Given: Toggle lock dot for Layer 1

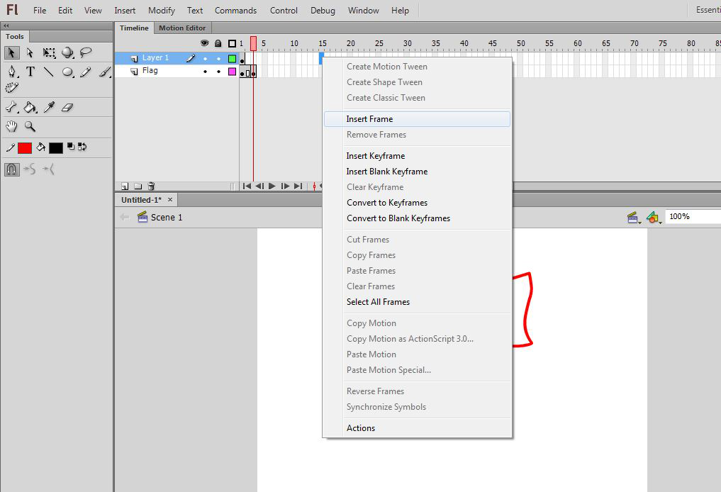Looking at the screenshot, I should point(218,58).
